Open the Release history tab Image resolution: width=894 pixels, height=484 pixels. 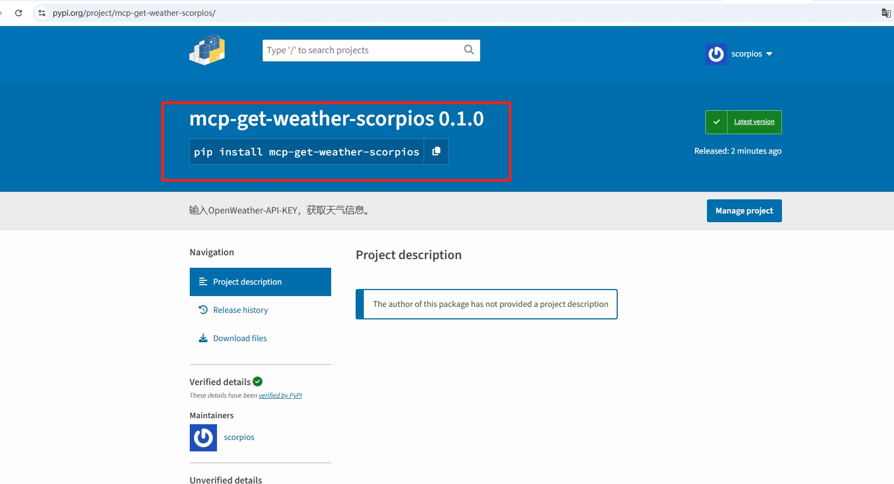240,310
